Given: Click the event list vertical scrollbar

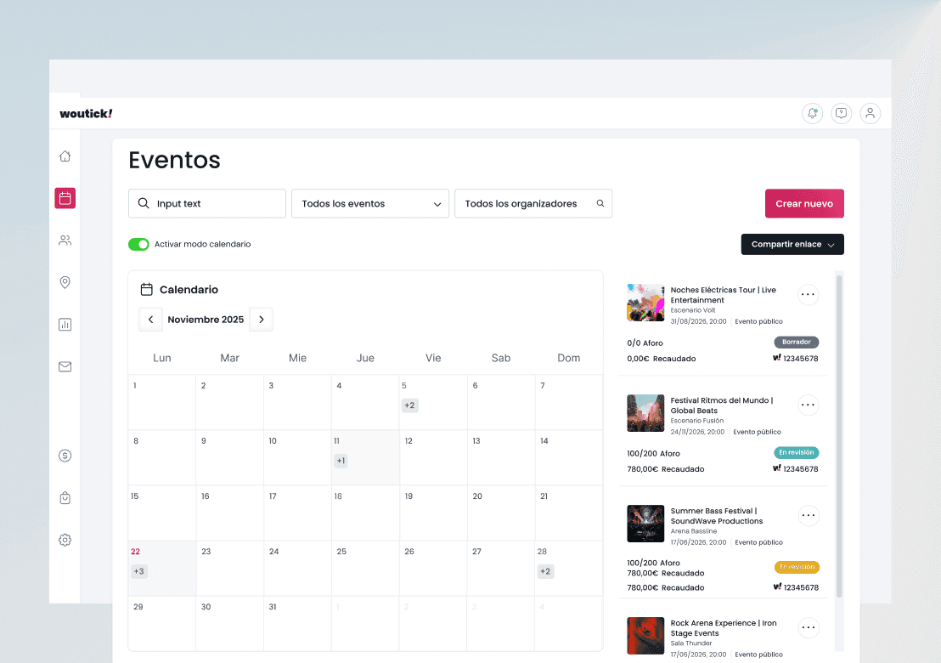Looking at the screenshot, I should click(839, 437).
